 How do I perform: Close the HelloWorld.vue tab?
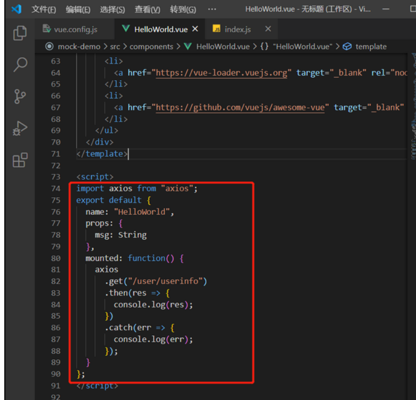coord(195,29)
